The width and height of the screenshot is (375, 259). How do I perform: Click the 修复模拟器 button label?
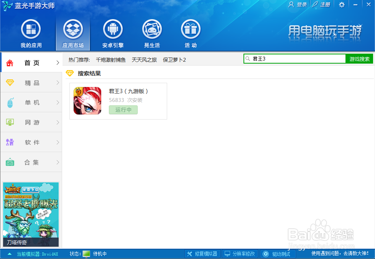pos(206,254)
